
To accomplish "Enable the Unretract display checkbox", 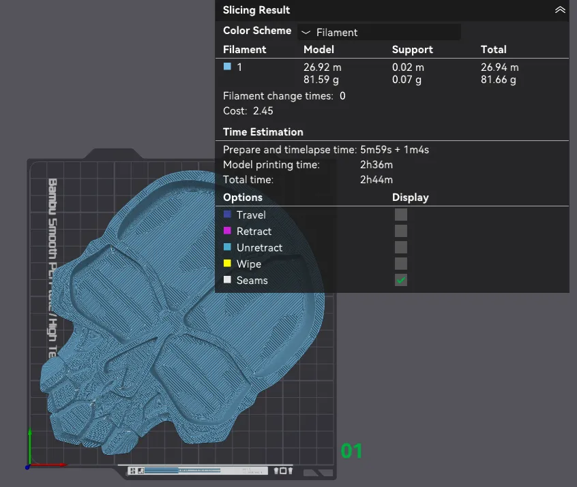I will click(x=401, y=247).
